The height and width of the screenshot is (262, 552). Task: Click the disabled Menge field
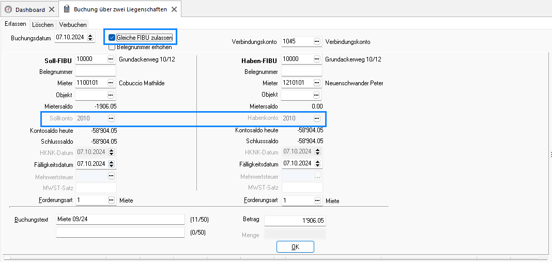[295, 234]
